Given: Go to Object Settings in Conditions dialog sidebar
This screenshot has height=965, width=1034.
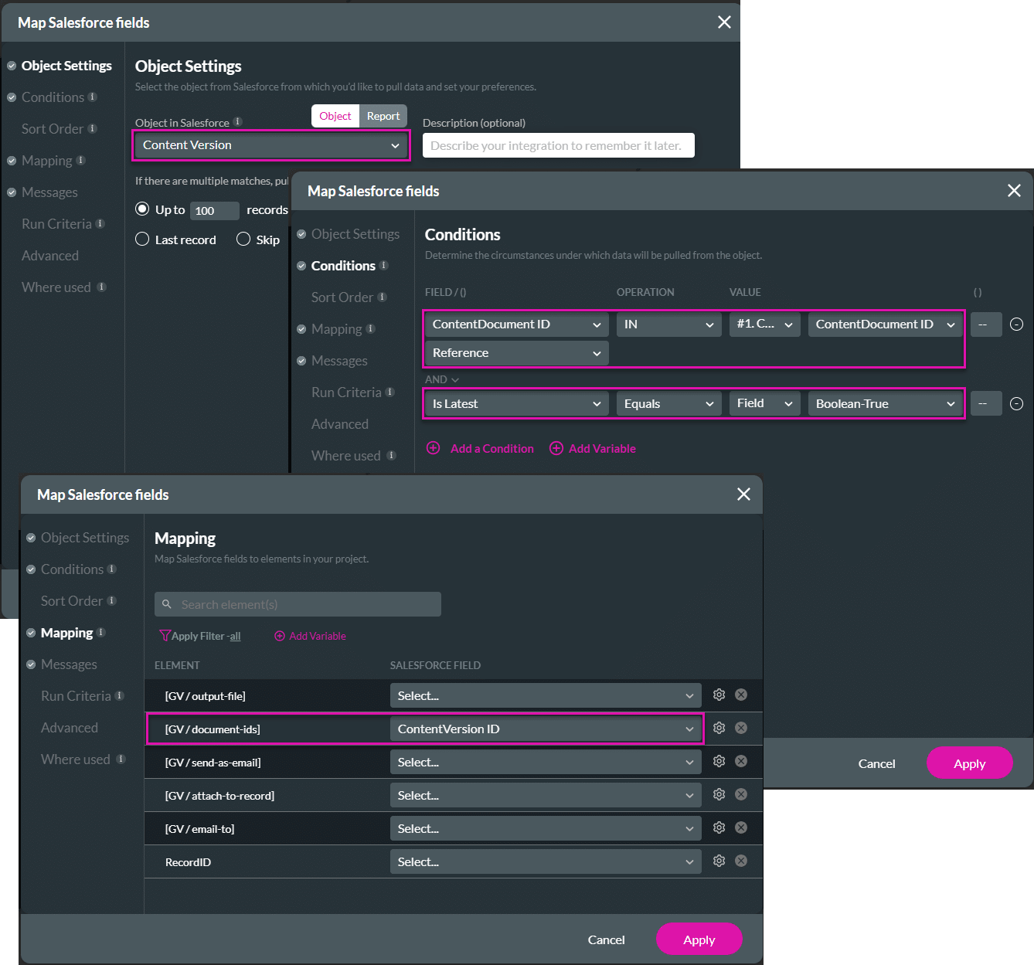Looking at the screenshot, I should tap(355, 233).
